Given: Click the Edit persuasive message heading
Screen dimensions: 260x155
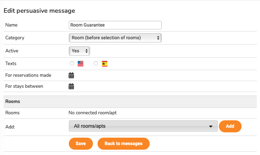Looking at the screenshot, I should pyautogui.click(x=39, y=11).
